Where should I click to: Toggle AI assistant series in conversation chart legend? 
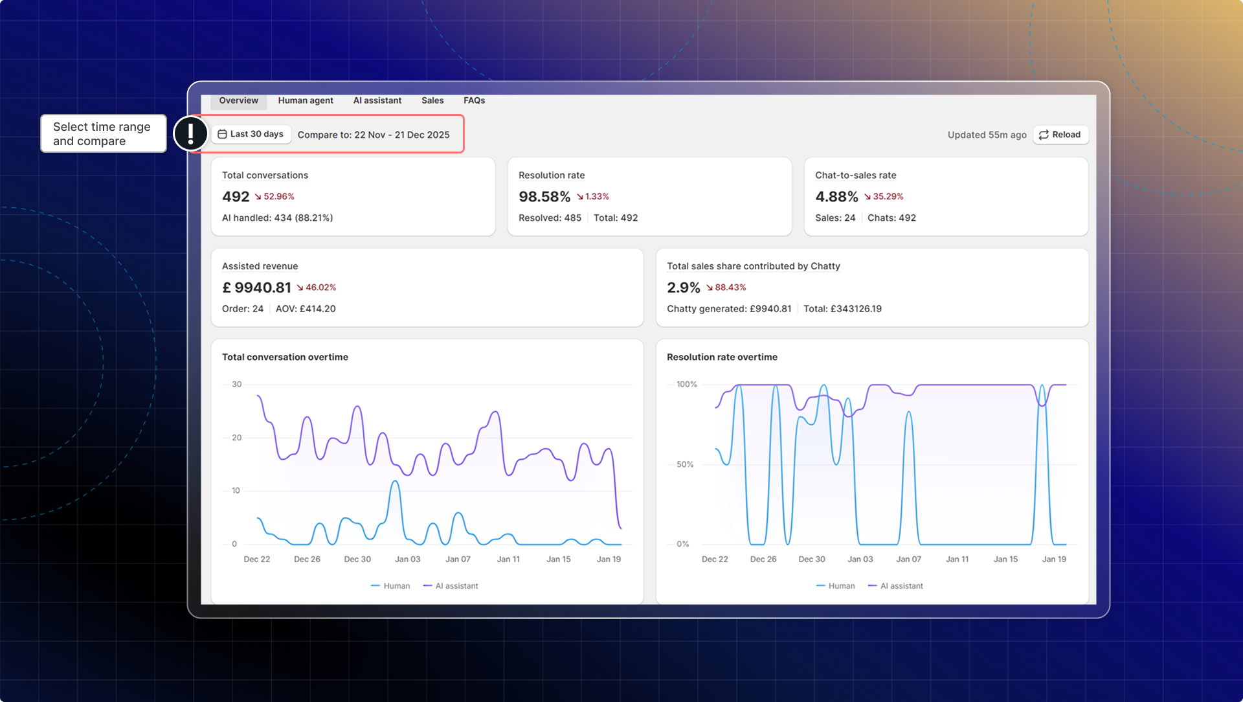[451, 586]
